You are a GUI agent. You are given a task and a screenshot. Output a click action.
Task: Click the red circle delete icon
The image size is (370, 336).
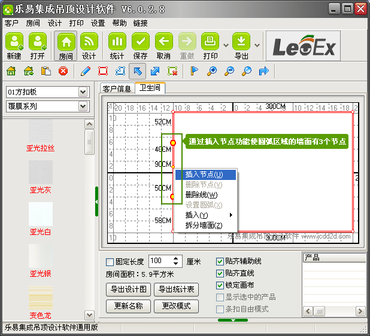coord(63,71)
